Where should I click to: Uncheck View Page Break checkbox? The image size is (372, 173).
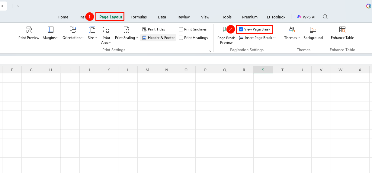click(x=241, y=29)
